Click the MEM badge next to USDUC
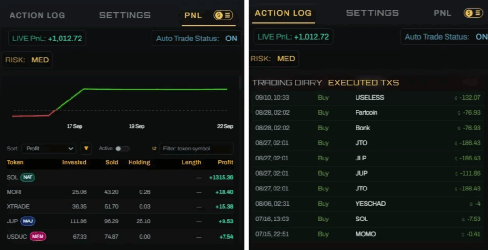 point(38,236)
